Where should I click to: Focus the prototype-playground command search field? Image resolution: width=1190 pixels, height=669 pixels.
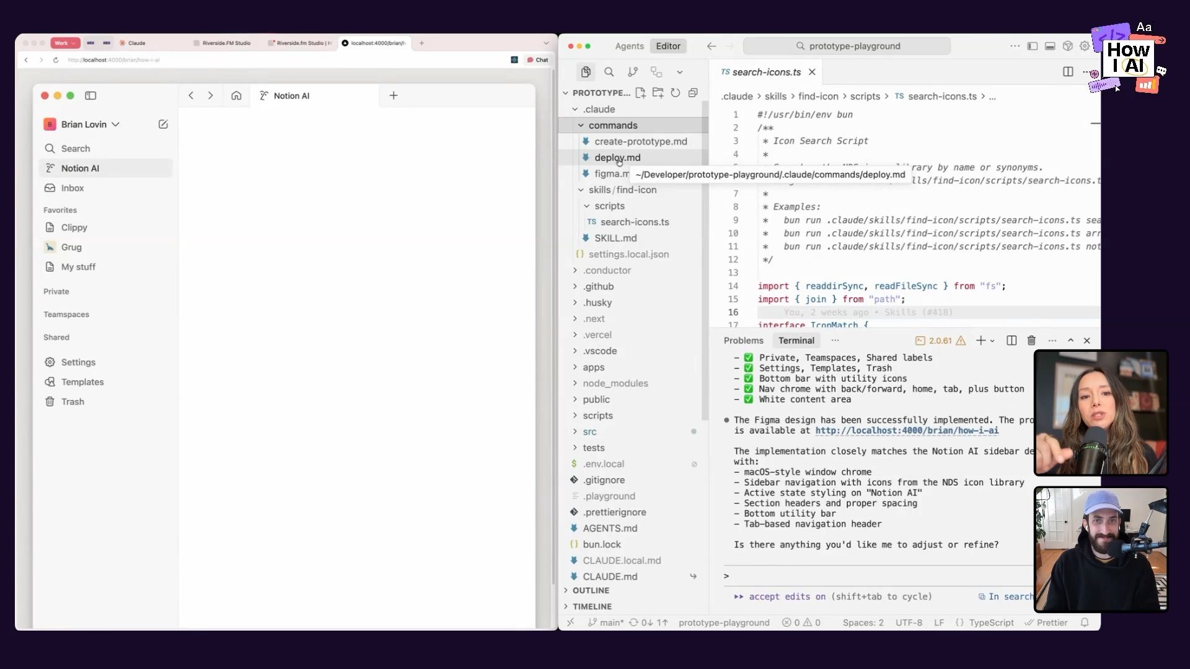(x=847, y=46)
